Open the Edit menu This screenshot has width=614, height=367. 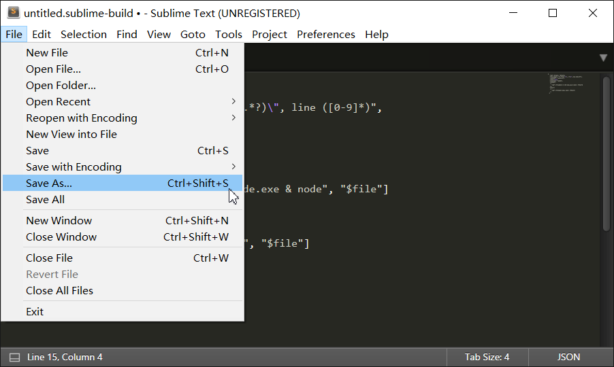(41, 35)
